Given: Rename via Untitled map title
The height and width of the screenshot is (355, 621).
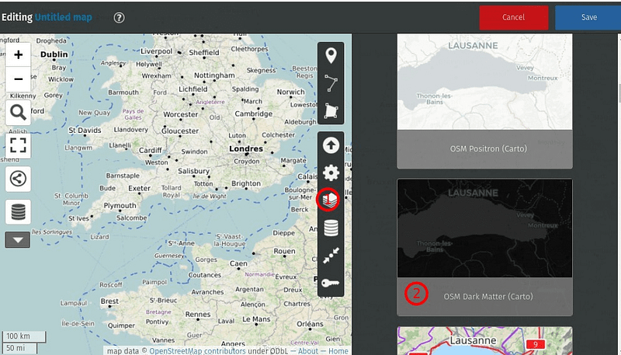Looking at the screenshot, I should pos(64,17).
